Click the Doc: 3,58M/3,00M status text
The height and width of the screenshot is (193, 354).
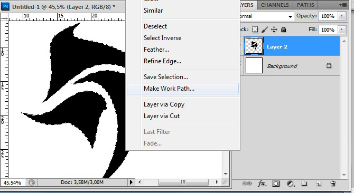point(82,182)
